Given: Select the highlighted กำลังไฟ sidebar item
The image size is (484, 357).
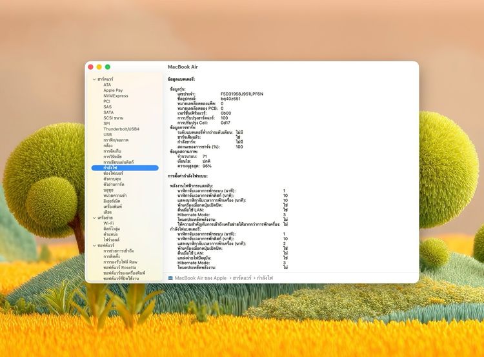Looking at the screenshot, I should [110, 168].
